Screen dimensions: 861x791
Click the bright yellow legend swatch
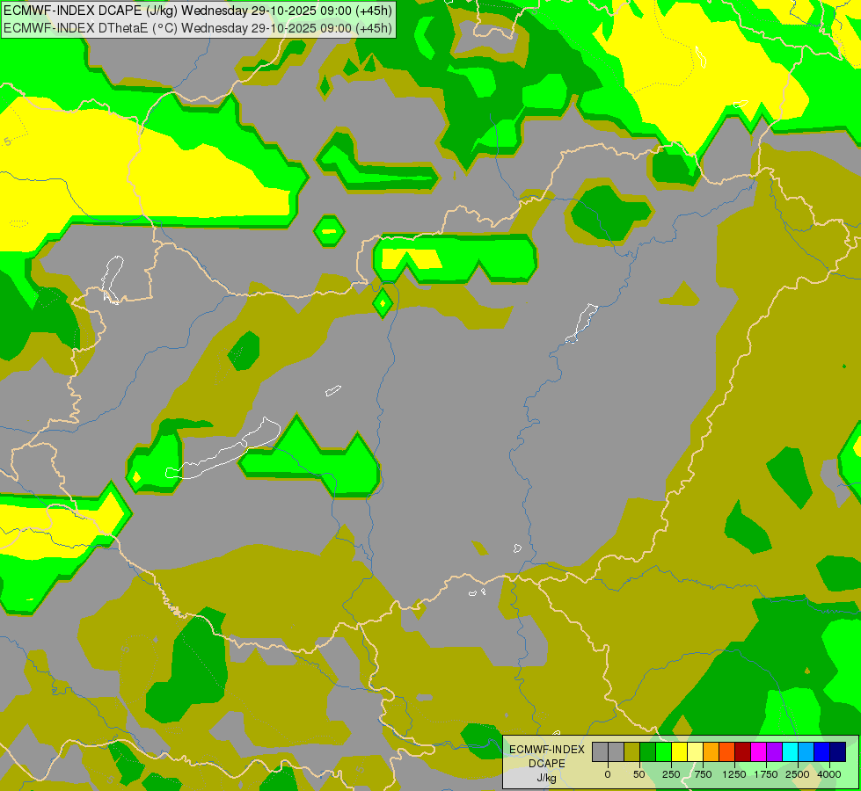680,751
